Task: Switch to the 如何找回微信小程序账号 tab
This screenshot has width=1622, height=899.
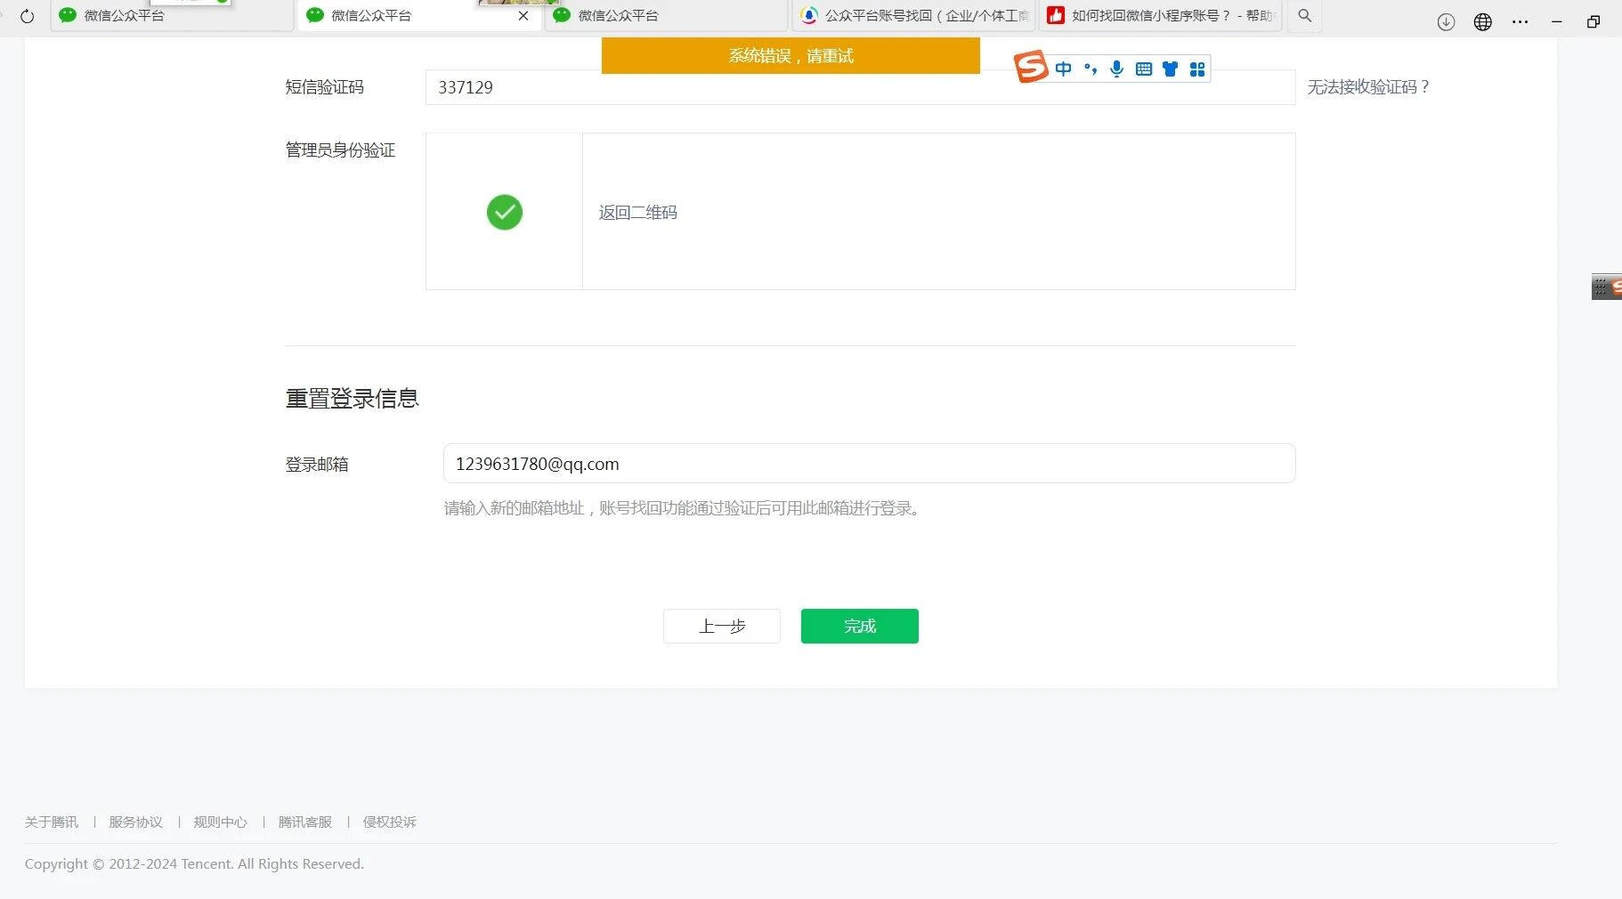Action: tap(1157, 15)
